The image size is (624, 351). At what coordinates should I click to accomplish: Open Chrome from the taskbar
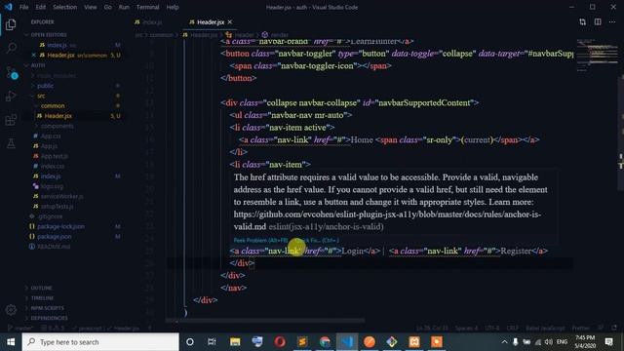point(325,342)
